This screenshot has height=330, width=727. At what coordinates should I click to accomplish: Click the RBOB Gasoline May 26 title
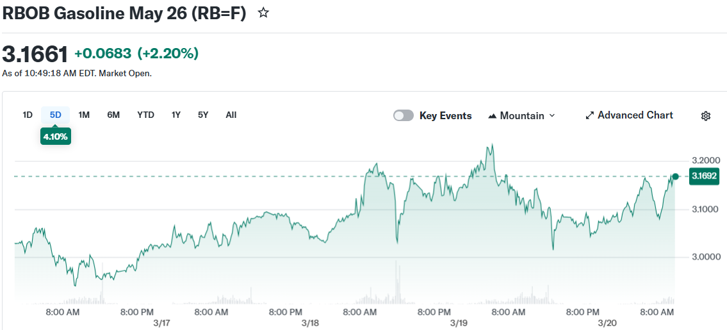pyautogui.click(x=124, y=13)
